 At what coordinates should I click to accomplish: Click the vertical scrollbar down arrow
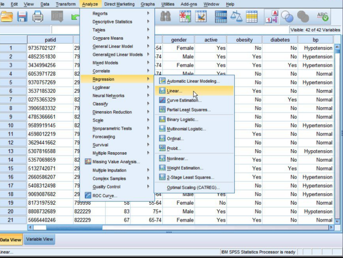[x=337, y=222]
